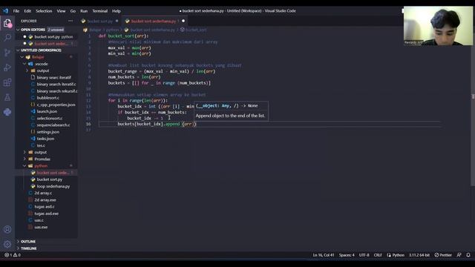
Task: Click errors and warnings status indicator
Action: point(13,255)
